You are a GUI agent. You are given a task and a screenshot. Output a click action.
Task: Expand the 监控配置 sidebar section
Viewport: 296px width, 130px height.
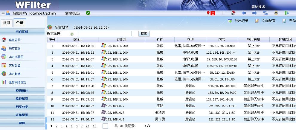pyautogui.click(x=22, y=99)
